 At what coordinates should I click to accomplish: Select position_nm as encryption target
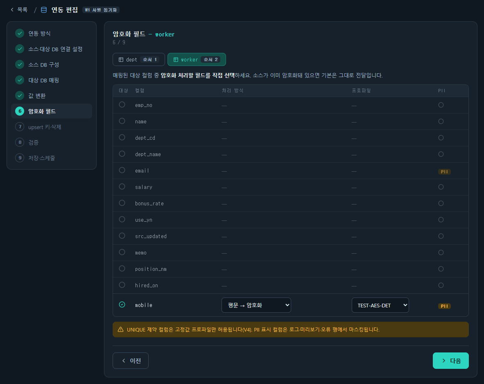(x=122, y=268)
